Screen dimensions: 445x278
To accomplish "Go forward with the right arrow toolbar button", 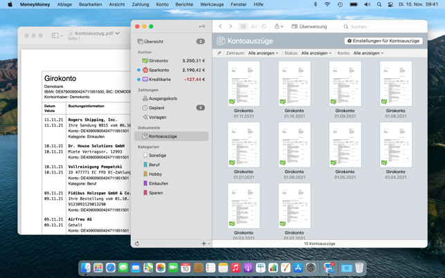I will pyautogui.click(x=230, y=26).
